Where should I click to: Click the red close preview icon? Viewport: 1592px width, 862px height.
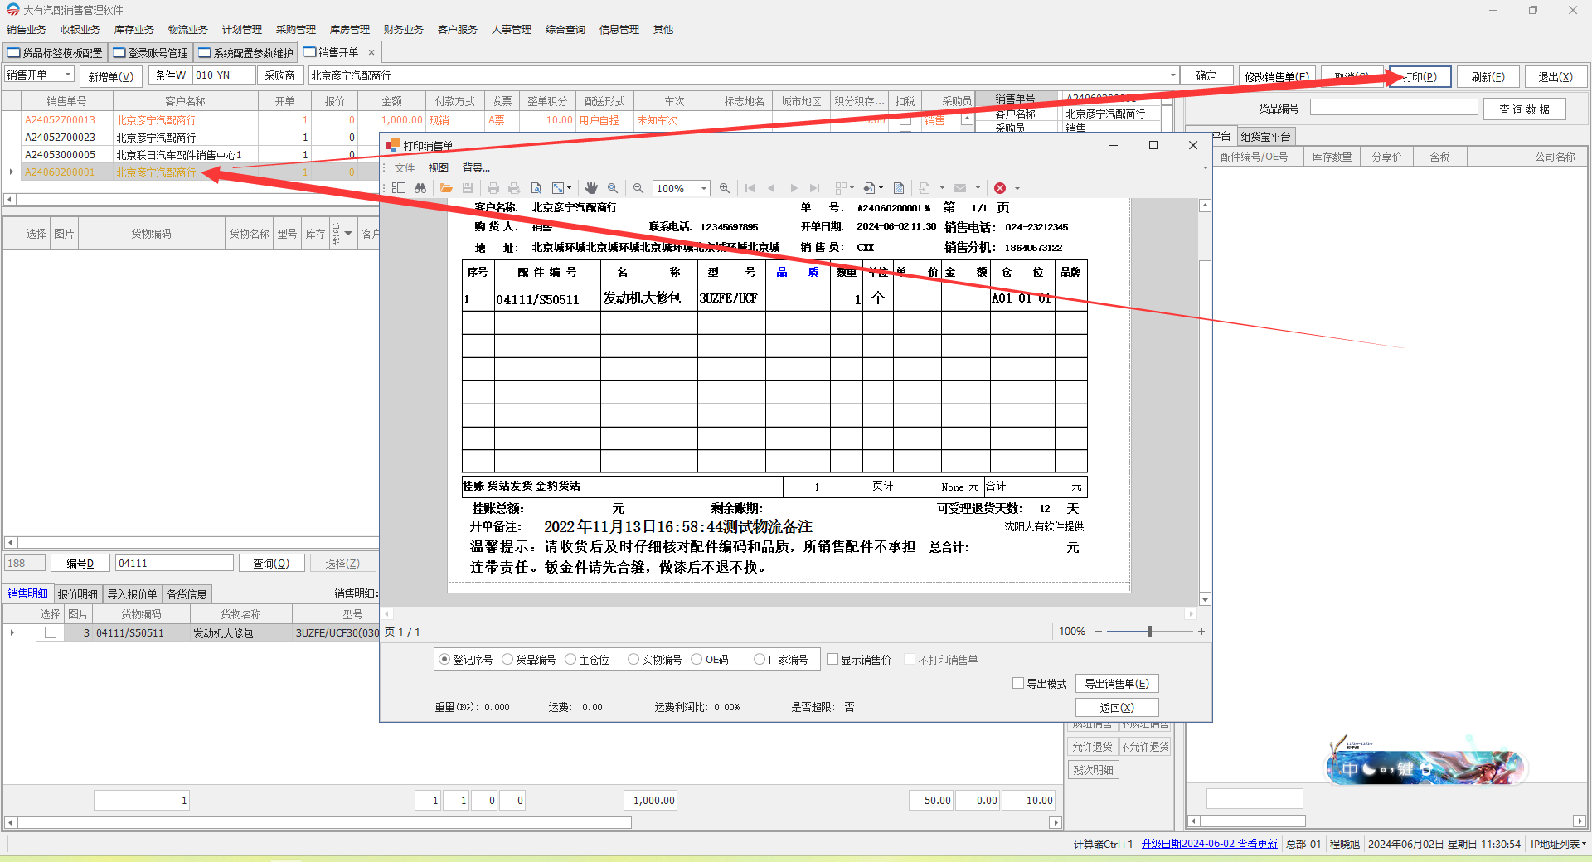(x=1000, y=188)
